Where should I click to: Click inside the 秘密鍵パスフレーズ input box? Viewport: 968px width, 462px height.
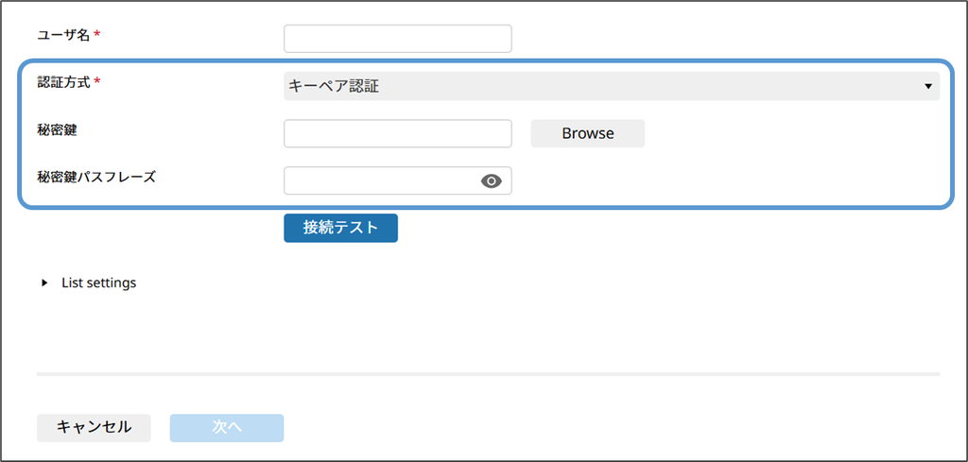[378, 180]
